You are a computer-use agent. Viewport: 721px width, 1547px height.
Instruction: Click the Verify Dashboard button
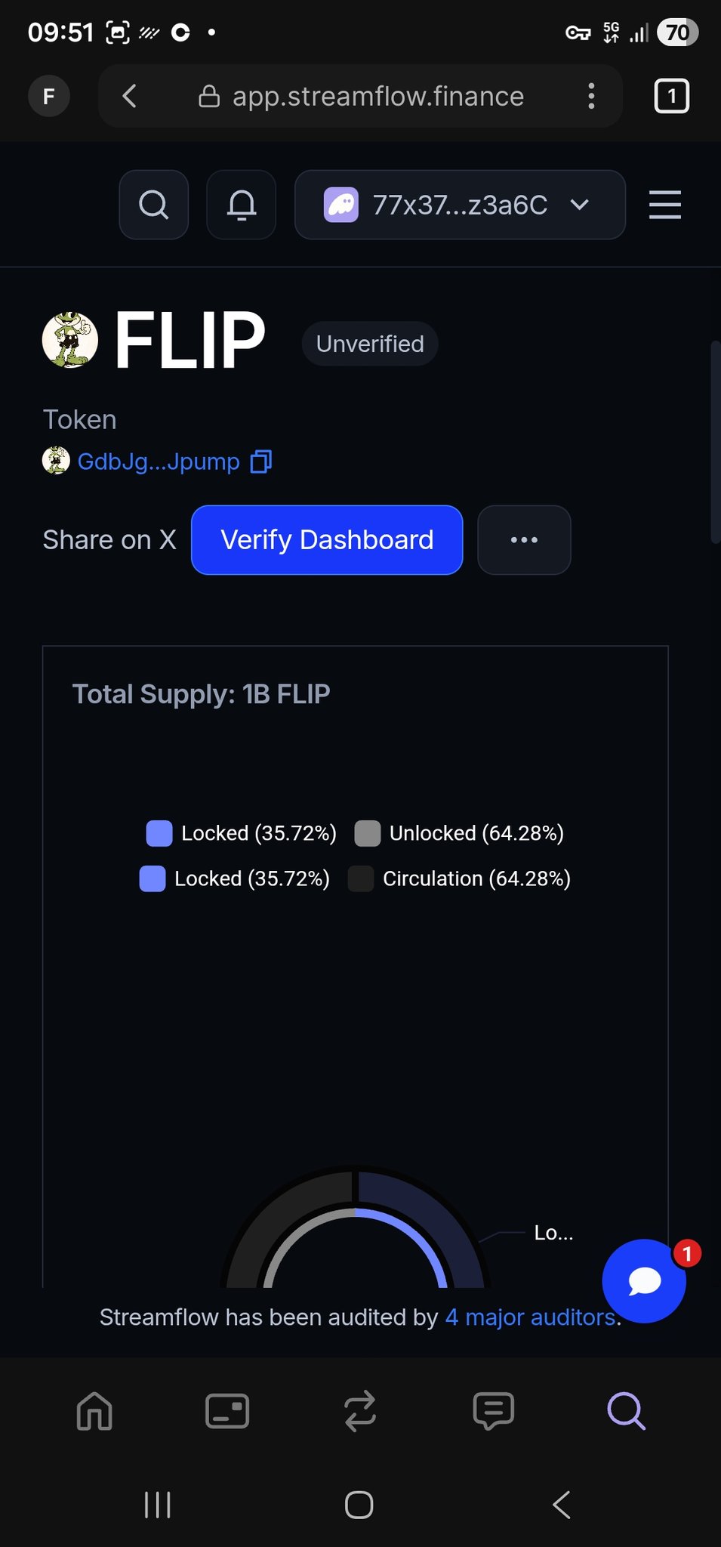[327, 540]
